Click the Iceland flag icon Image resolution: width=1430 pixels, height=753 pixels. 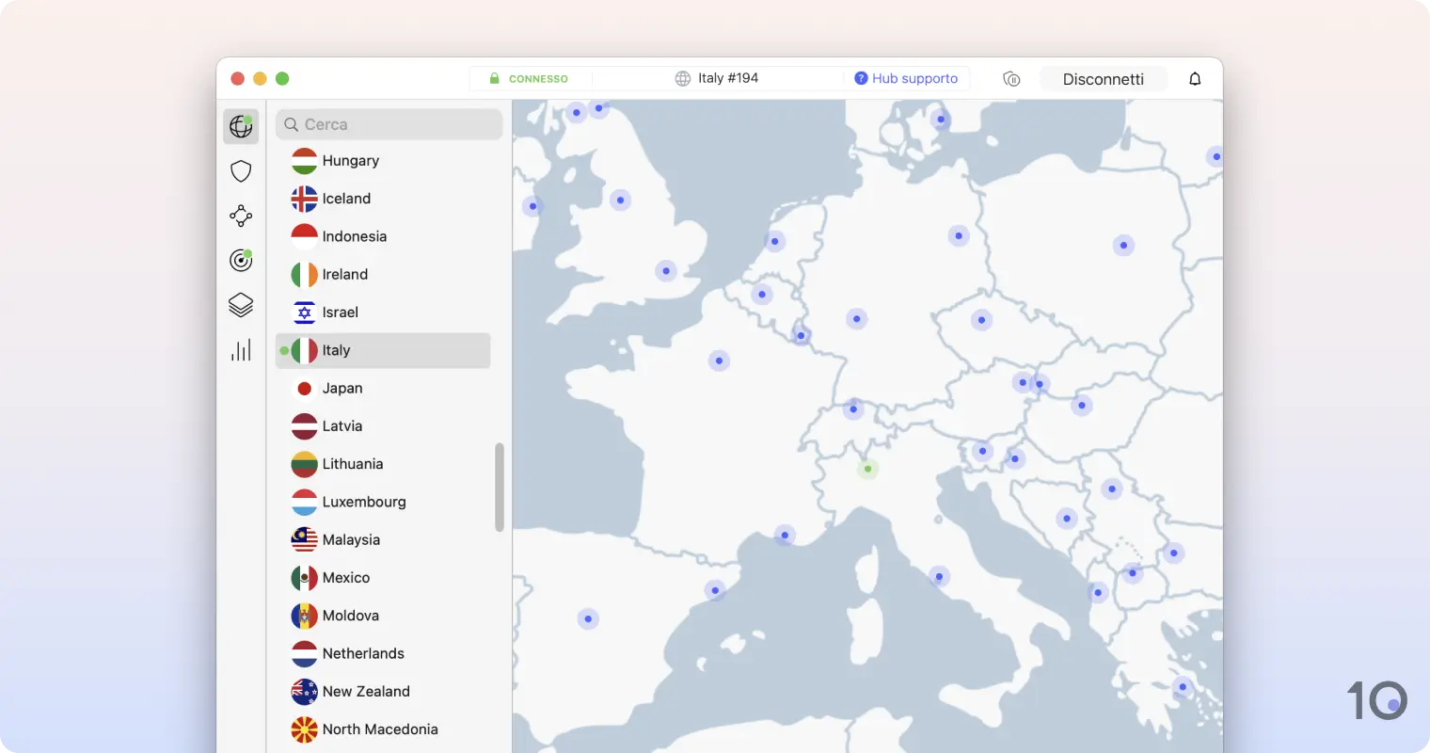point(304,199)
